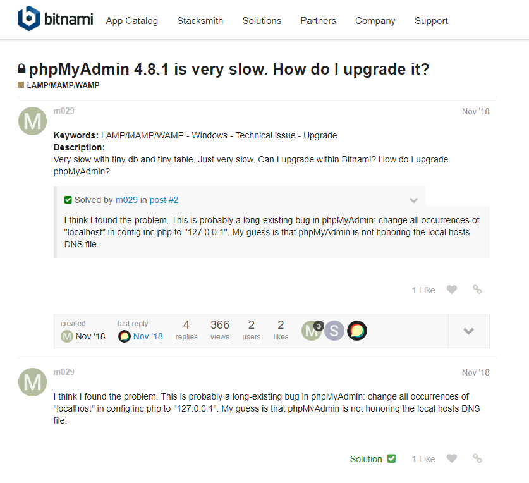Click the '2 users' count
The image size is (529, 483).
[x=252, y=330]
